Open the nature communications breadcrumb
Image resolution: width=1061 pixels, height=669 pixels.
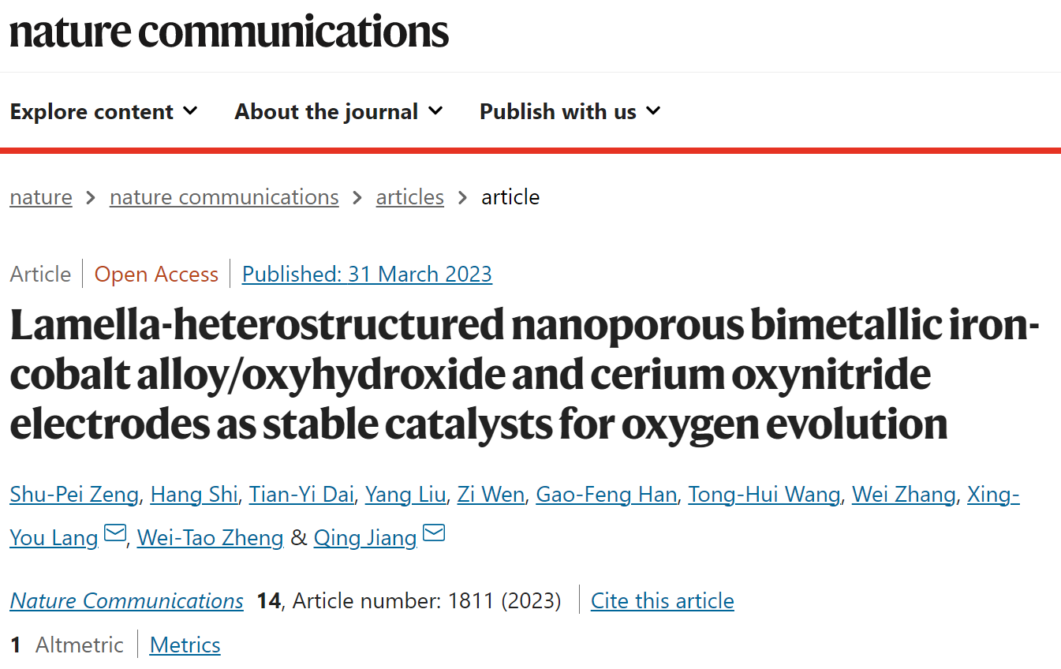click(x=224, y=197)
